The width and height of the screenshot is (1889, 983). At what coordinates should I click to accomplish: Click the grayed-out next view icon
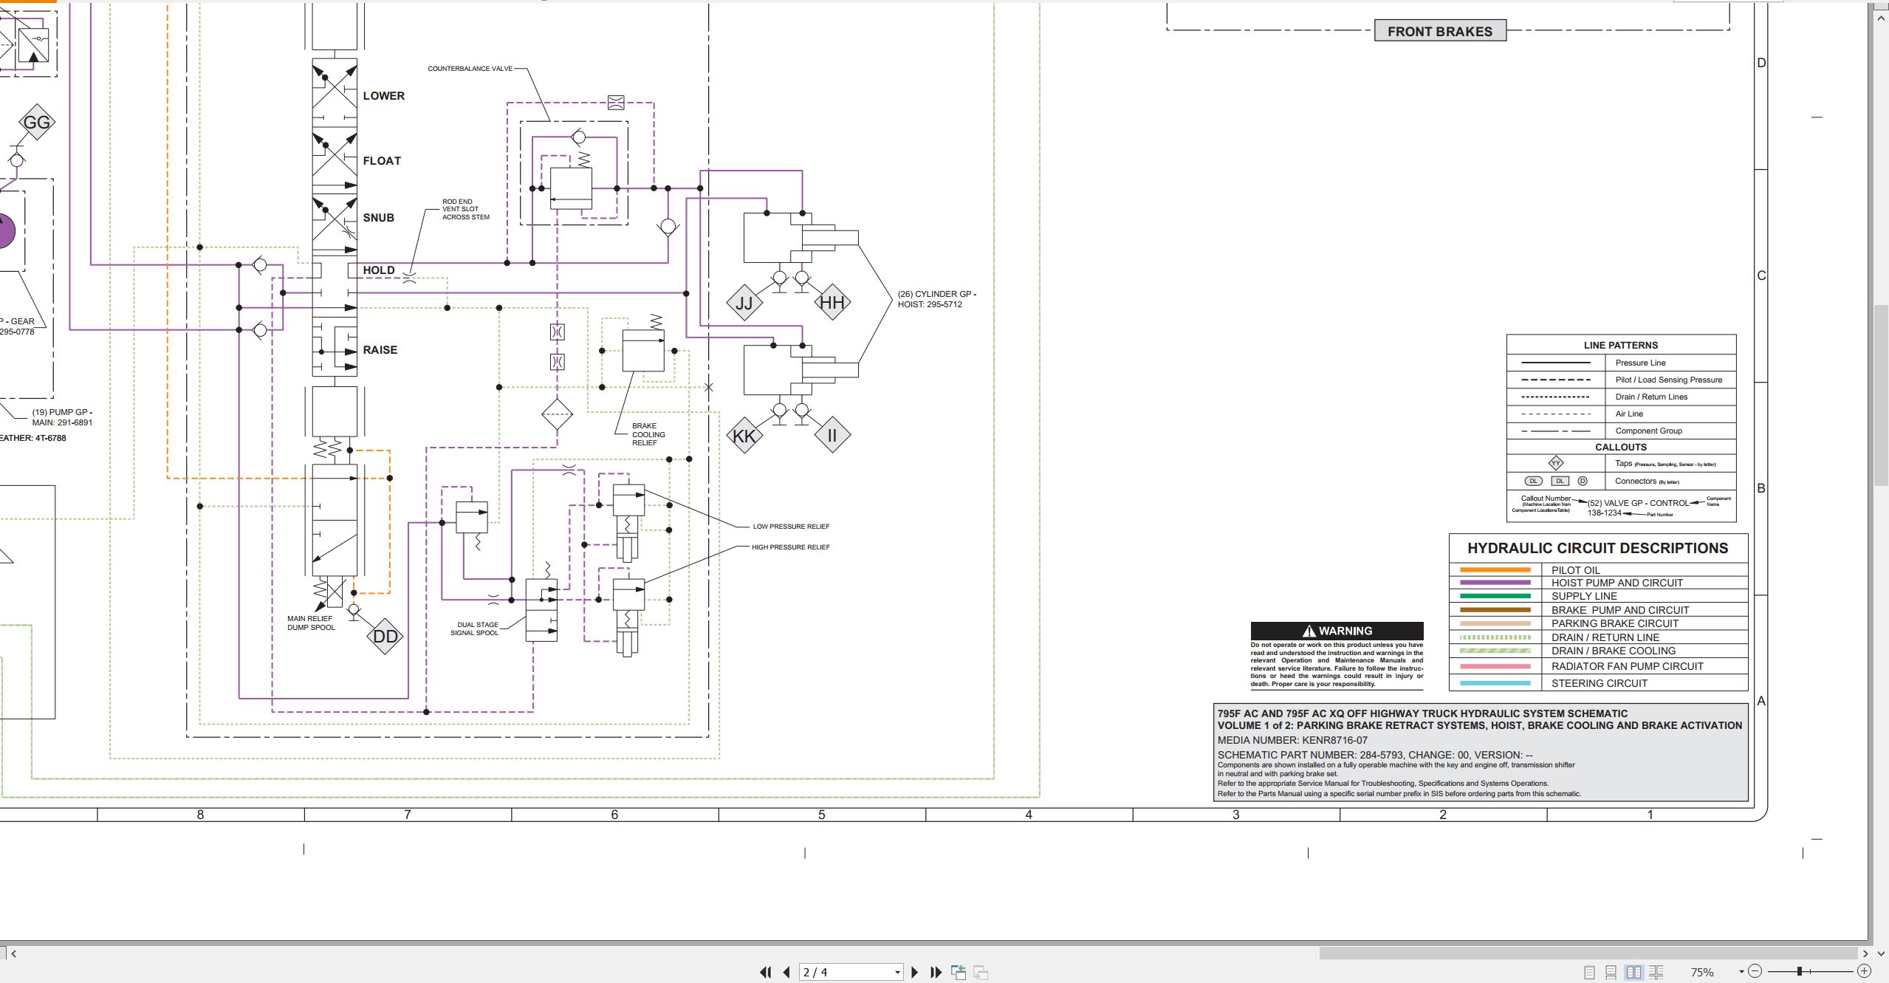pos(981,972)
